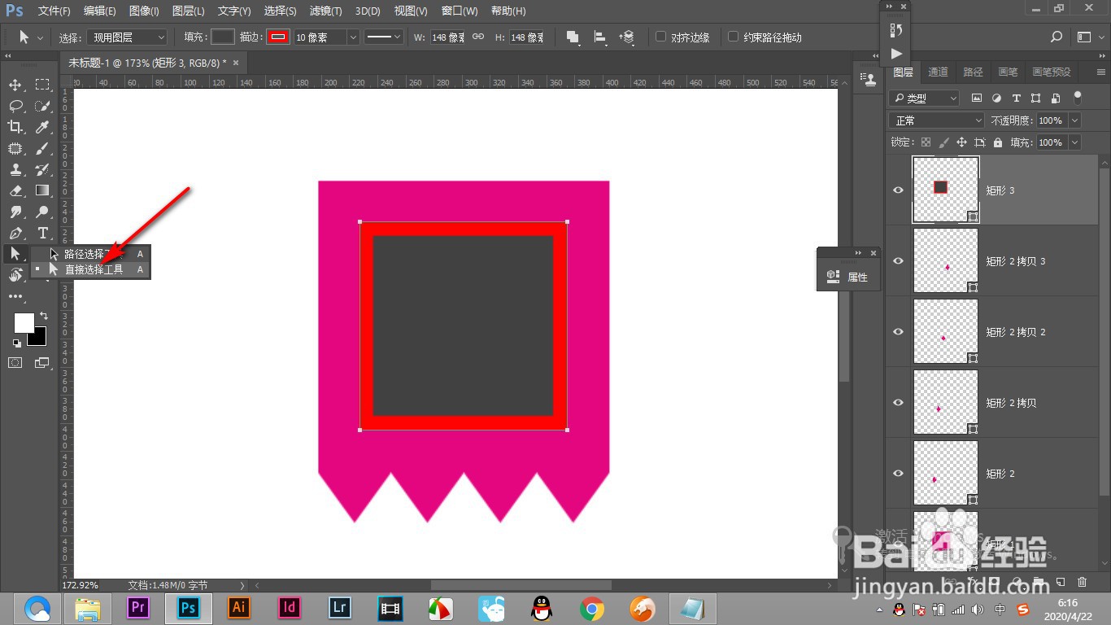Select the Lasso tool

click(15, 106)
